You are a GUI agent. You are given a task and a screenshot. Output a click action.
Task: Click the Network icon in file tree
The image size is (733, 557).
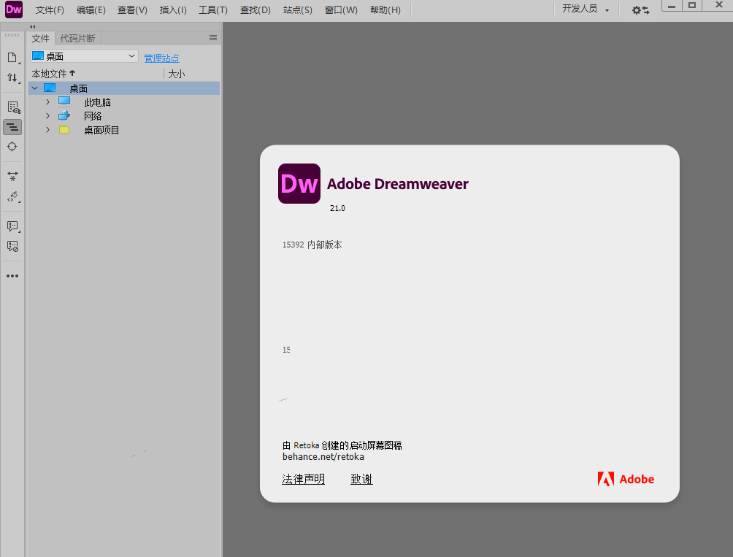pyautogui.click(x=64, y=115)
